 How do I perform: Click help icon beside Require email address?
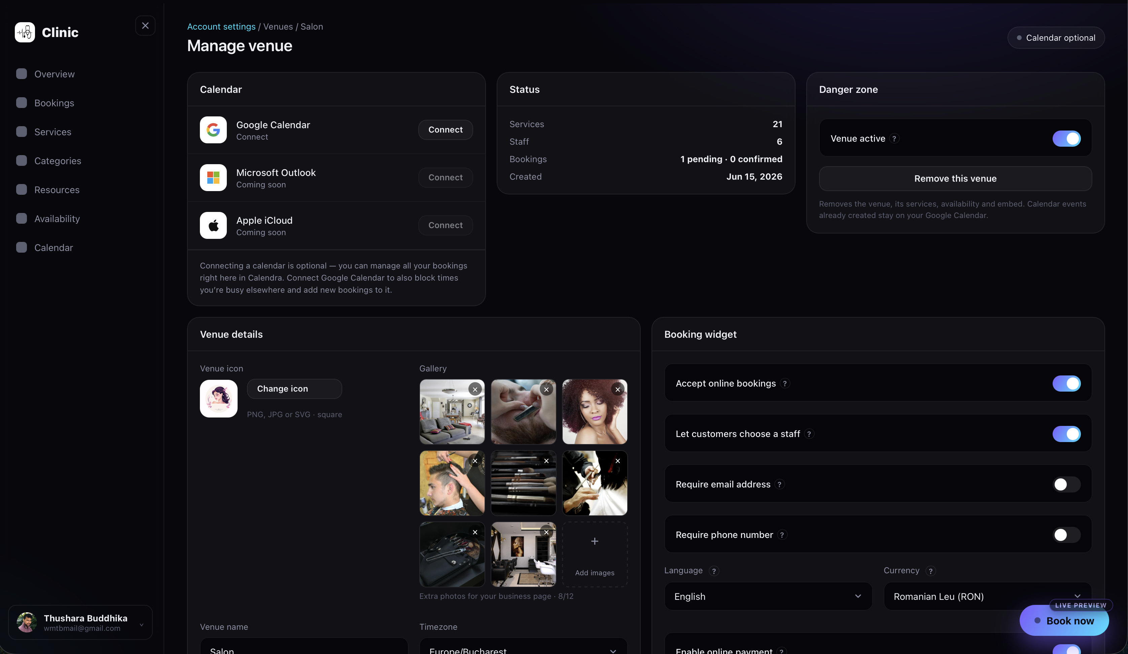[x=779, y=484]
